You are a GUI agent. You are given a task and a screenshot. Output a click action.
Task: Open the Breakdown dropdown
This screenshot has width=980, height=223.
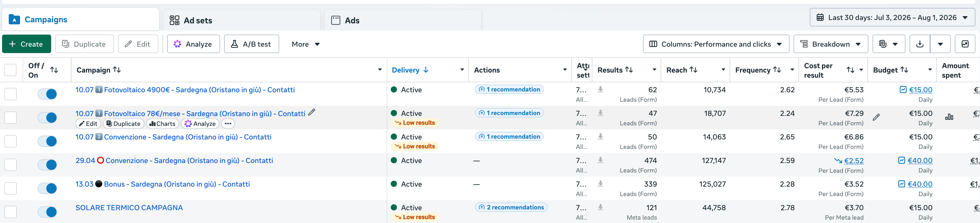831,44
